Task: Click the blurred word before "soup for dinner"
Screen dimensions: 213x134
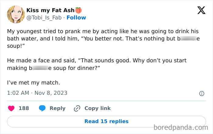Action: point(40,68)
